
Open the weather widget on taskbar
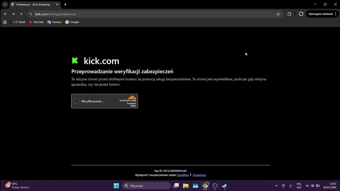[x=18, y=185]
